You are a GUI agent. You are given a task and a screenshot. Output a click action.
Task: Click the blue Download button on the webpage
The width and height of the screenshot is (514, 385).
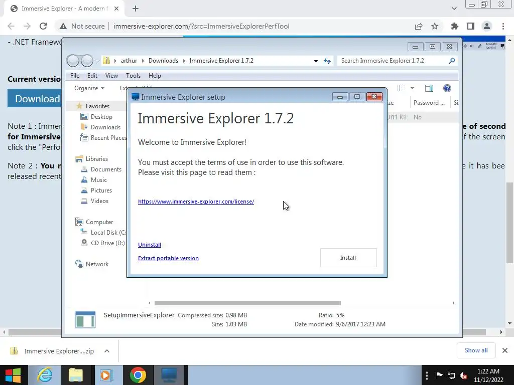click(x=35, y=98)
